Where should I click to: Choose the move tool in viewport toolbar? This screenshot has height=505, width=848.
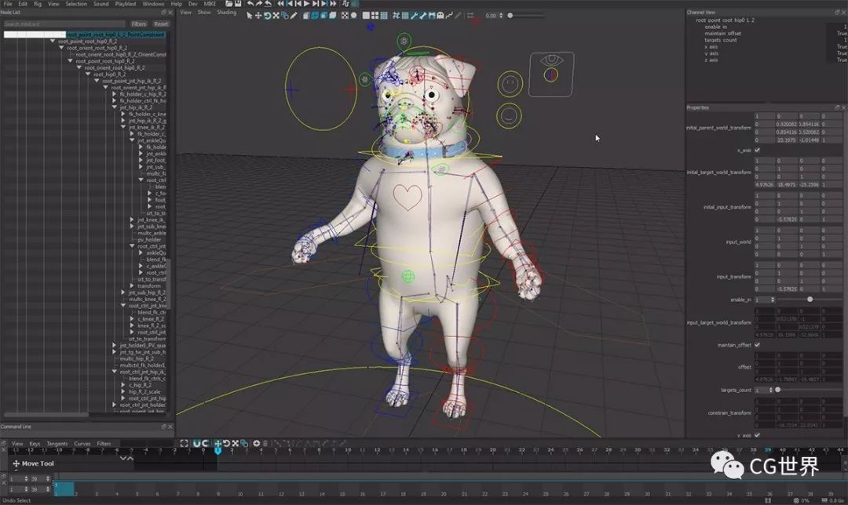[x=258, y=16]
